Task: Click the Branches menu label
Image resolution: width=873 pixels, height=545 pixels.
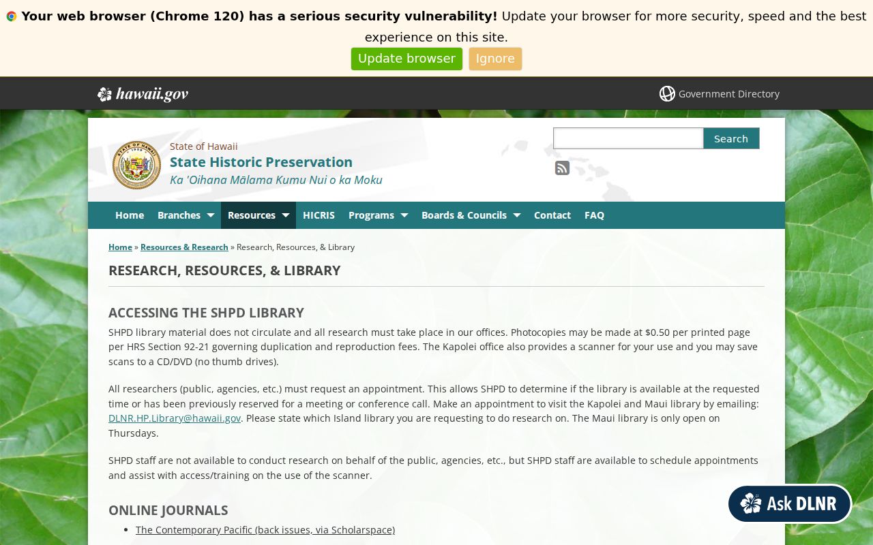Action: coord(179,215)
